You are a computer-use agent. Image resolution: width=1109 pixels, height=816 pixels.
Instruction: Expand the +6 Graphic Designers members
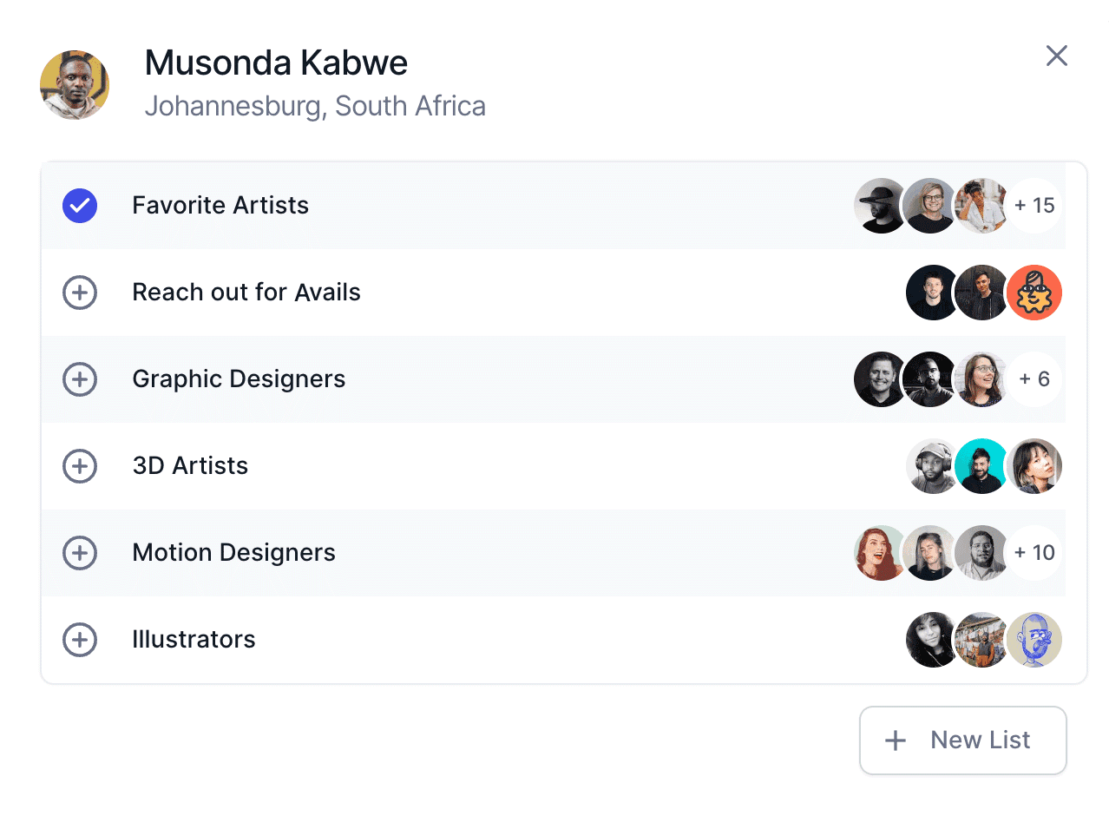(x=1034, y=379)
